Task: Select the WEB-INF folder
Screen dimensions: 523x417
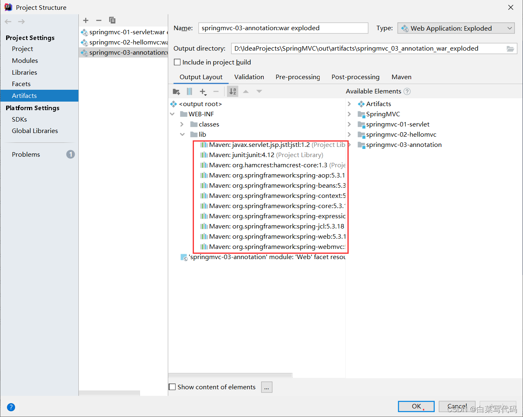Action: coord(197,114)
